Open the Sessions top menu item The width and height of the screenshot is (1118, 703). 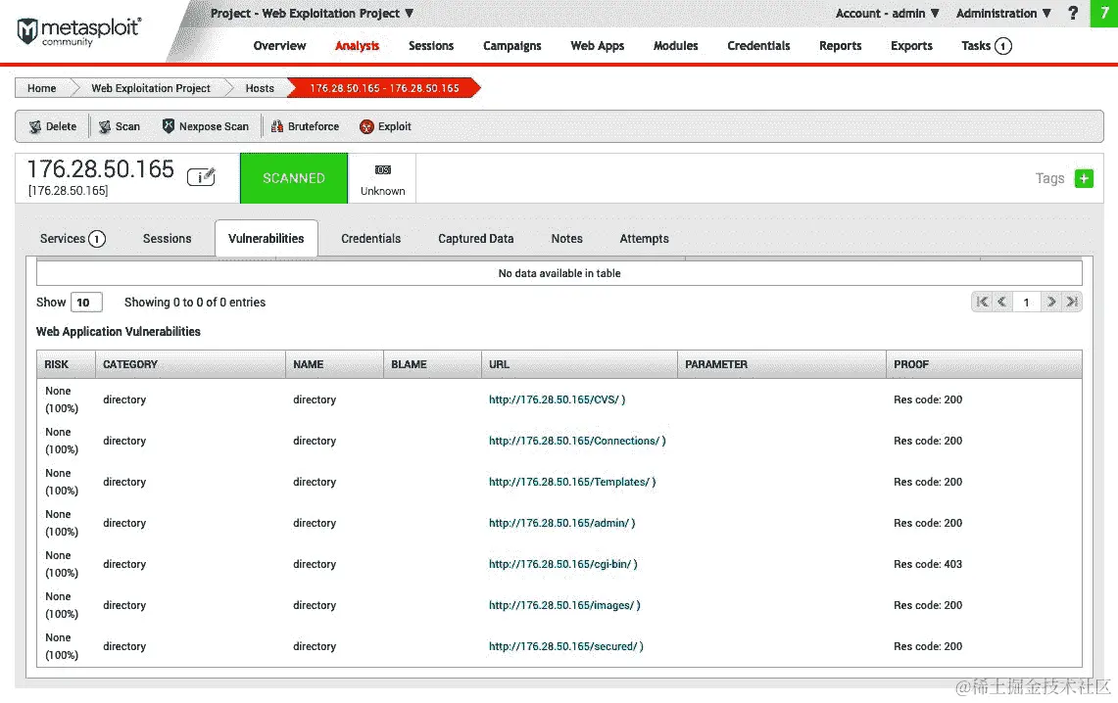[x=431, y=46]
